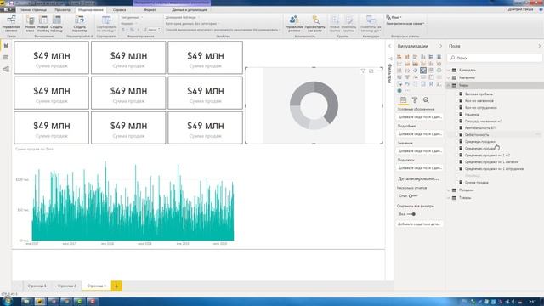
Task: Click the Details (Подробности) field well
Action: tap(420, 134)
